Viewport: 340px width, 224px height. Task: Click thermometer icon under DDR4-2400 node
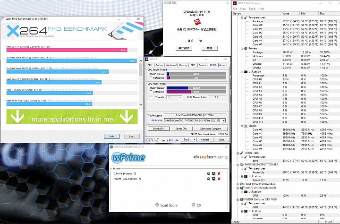tap(246, 157)
